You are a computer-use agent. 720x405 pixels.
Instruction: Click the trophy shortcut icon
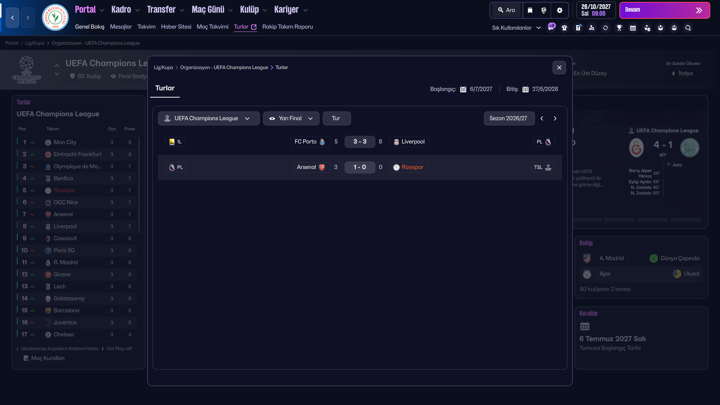(x=619, y=28)
